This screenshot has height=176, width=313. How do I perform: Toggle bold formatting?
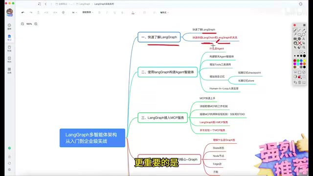coord(99,12)
